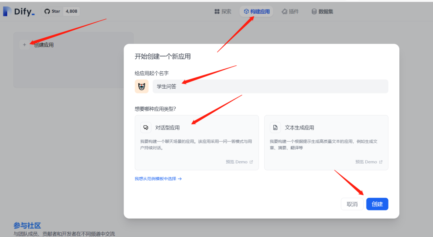Select the 文本生成应用 type card

(x=326, y=142)
